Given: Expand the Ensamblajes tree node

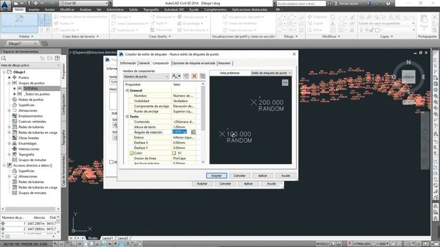Looking at the screenshot, I should click(9, 143).
